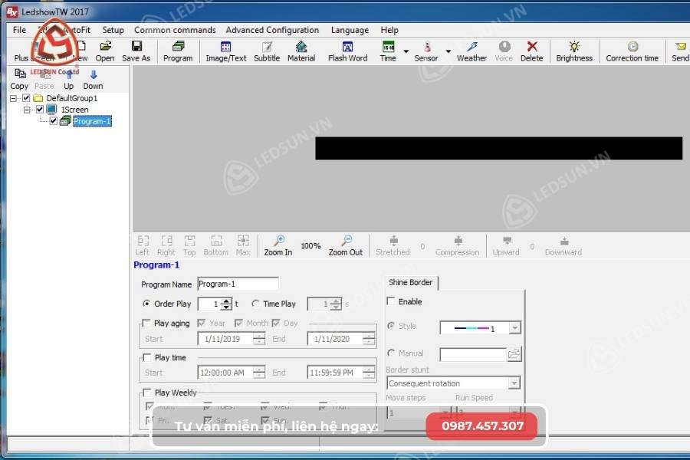Screen dimensions: 690x460
Task: Enable the Shine Border option
Action: tap(390, 301)
